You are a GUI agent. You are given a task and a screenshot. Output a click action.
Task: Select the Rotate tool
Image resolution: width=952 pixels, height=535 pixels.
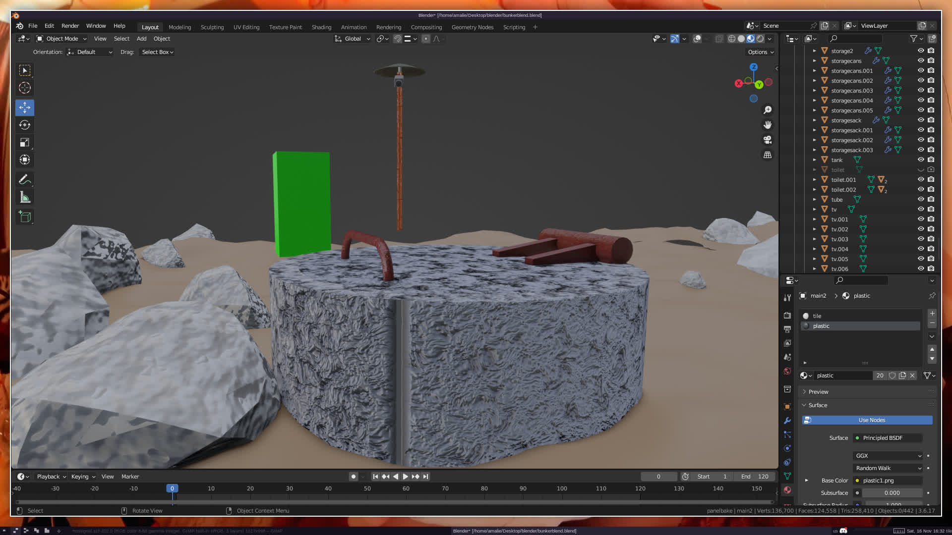(x=24, y=125)
